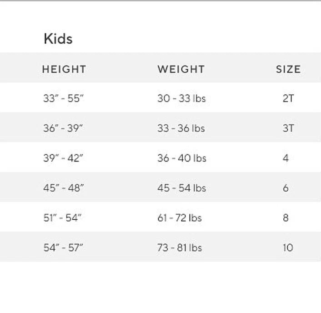Click the 33 - 36 lbs weight cell

click(181, 128)
